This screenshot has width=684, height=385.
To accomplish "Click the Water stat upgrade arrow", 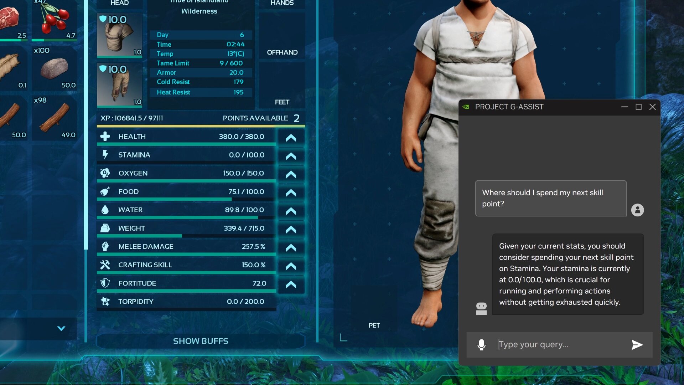I will pyautogui.click(x=290, y=210).
